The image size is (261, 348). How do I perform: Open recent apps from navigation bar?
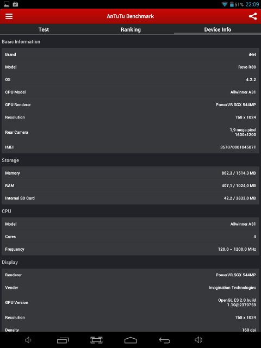(x=63, y=340)
